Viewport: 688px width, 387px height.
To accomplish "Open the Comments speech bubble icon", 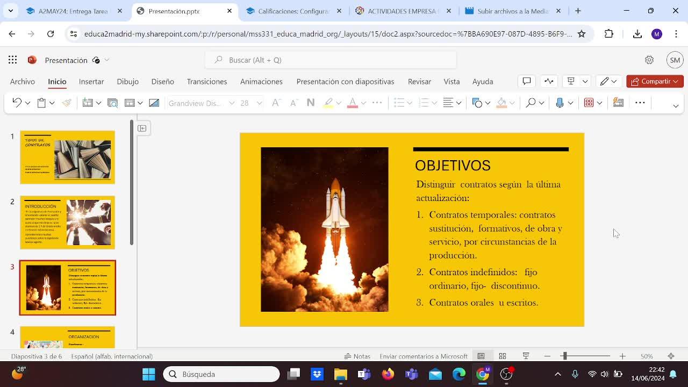I will pyautogui.click(x=527, y=81).
